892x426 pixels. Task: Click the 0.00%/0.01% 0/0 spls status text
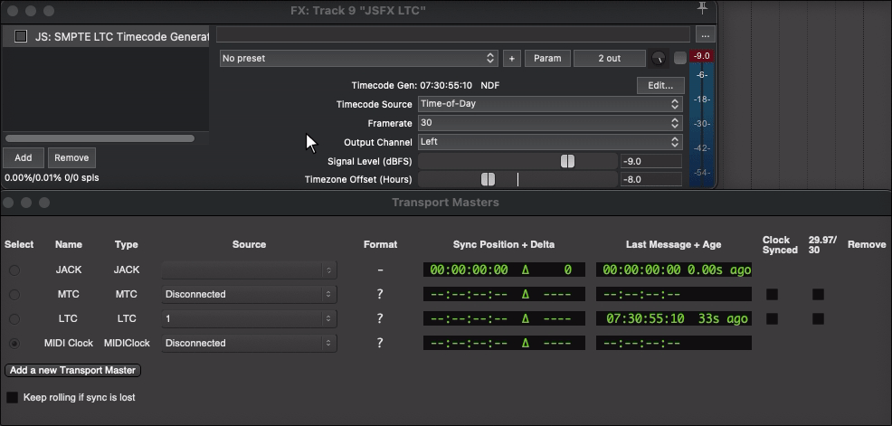(x=52, y=178)
